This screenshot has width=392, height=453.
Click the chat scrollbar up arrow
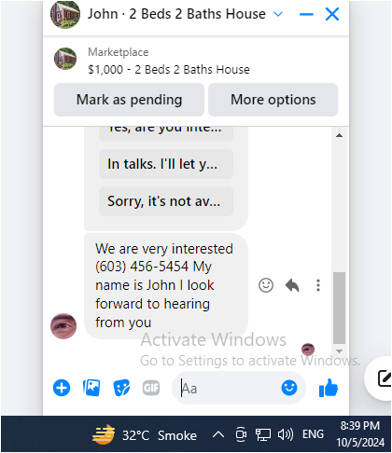340,135
